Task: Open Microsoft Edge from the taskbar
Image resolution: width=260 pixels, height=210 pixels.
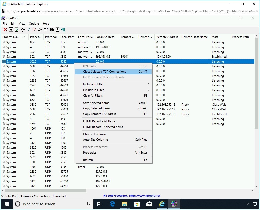Action: 113,204
